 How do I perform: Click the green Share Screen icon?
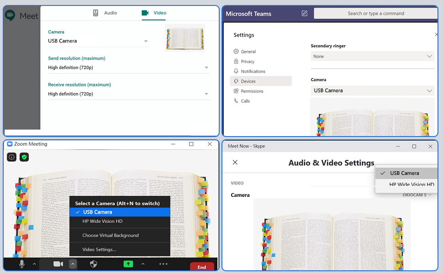pos(128,264)
